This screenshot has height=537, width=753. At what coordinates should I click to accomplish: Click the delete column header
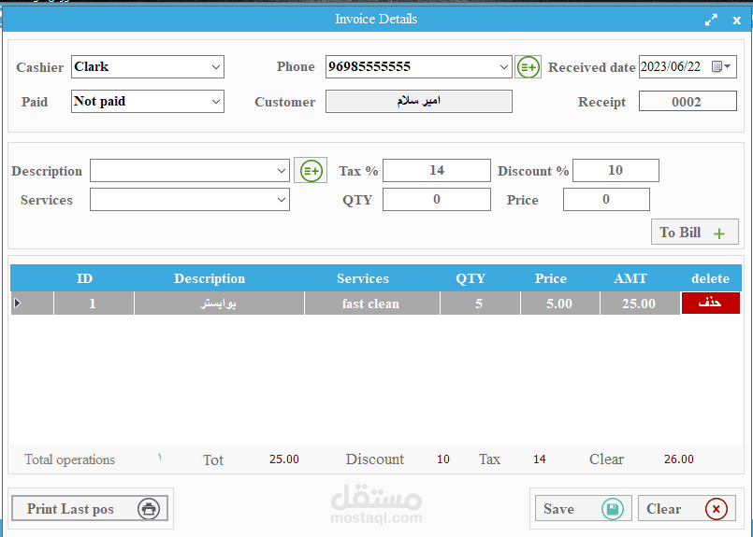[x=710, y=278]
